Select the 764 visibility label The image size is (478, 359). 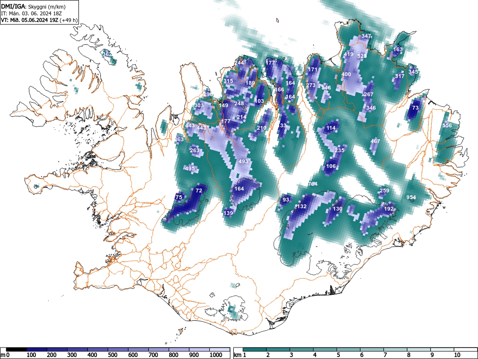point(313,184)
